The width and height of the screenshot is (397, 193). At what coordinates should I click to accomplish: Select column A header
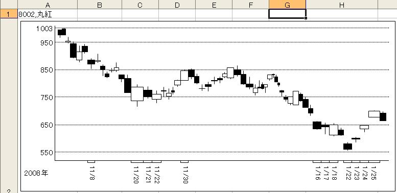pos(48,5)
